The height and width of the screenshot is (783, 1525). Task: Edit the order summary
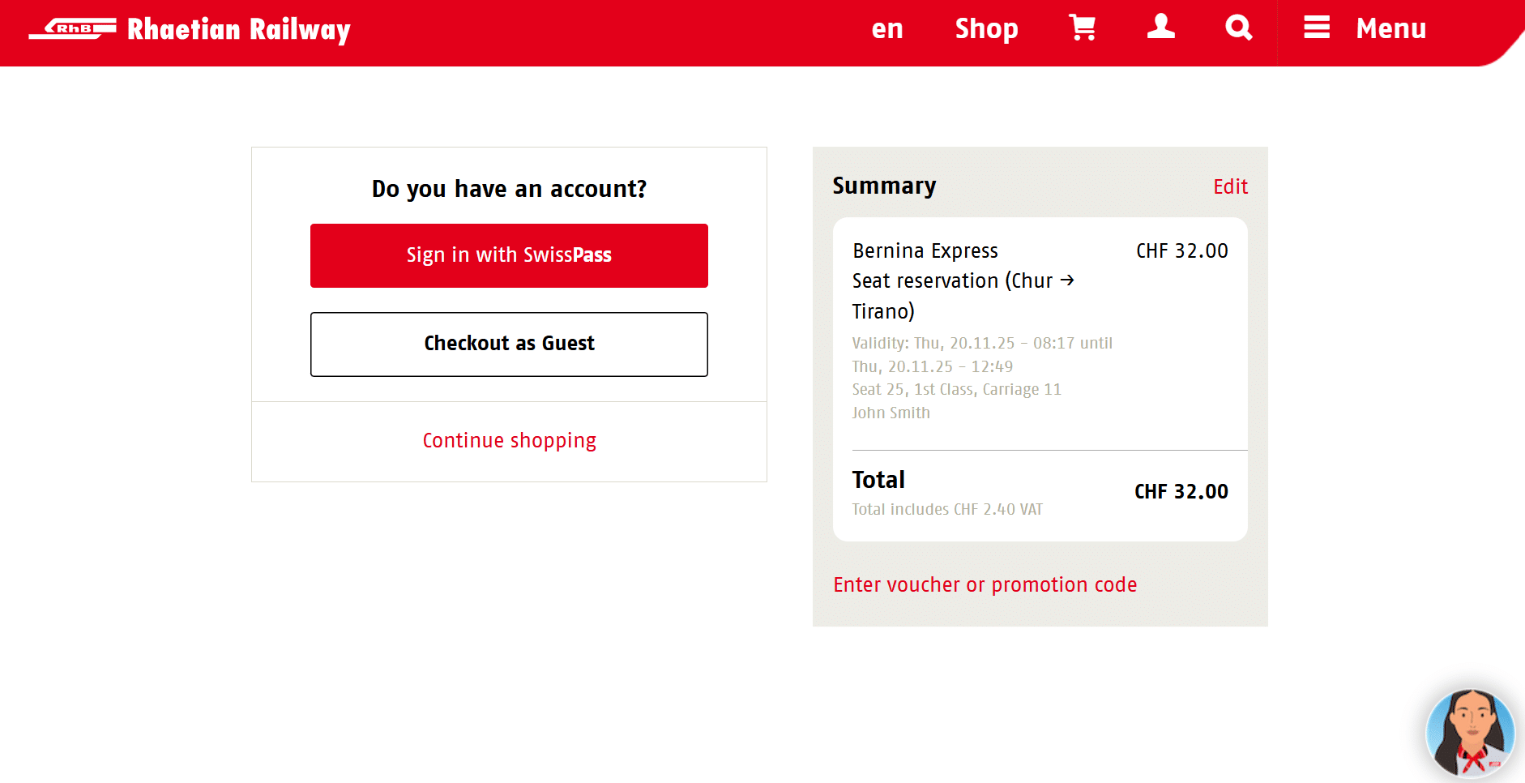pyautogui.click(x=1230, y=187)
